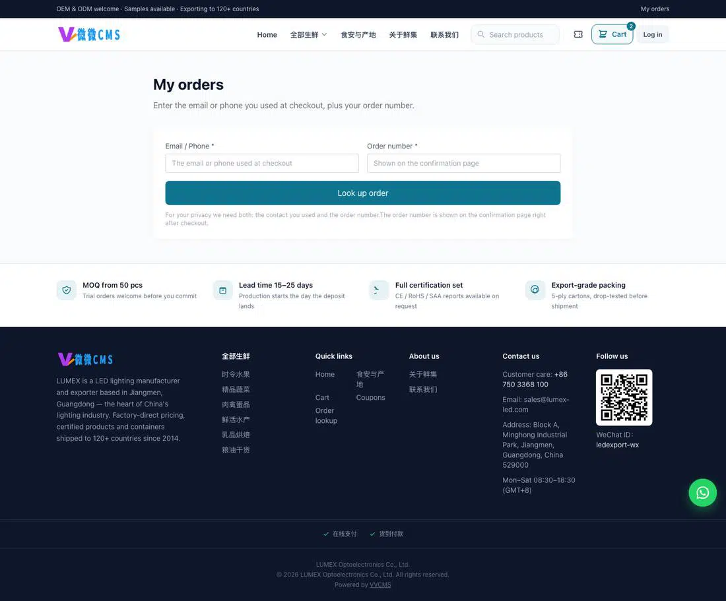Image resolution: width=726 pixels, height=601 pixels.
Task: Click the icon beside Export-grade packing
Action: pos(535,290)
